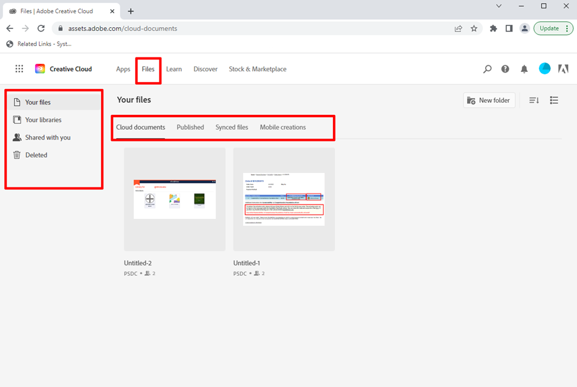The height and width of the screenshot is (387, 577).
Task: Open search with the magnifier icon
Action: pyautogui.click(x=487, y=69)
